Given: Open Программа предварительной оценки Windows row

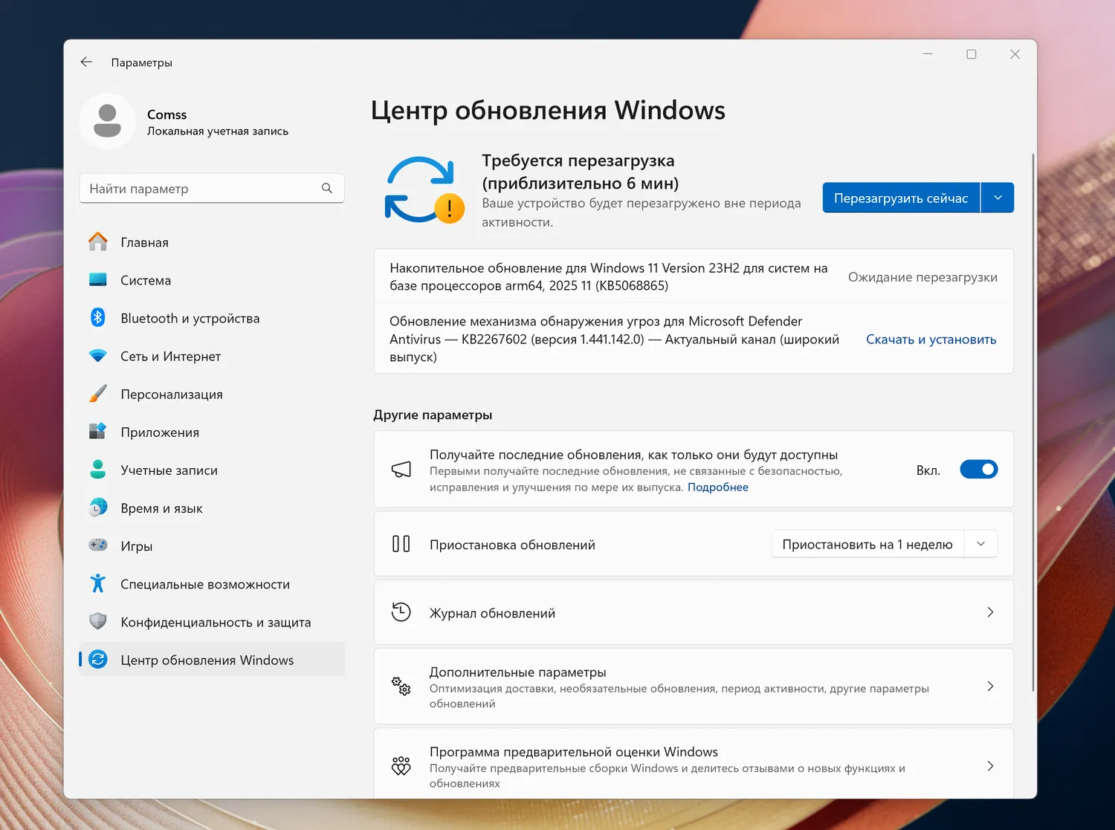Looking at the screenshot, I should 694,764.
